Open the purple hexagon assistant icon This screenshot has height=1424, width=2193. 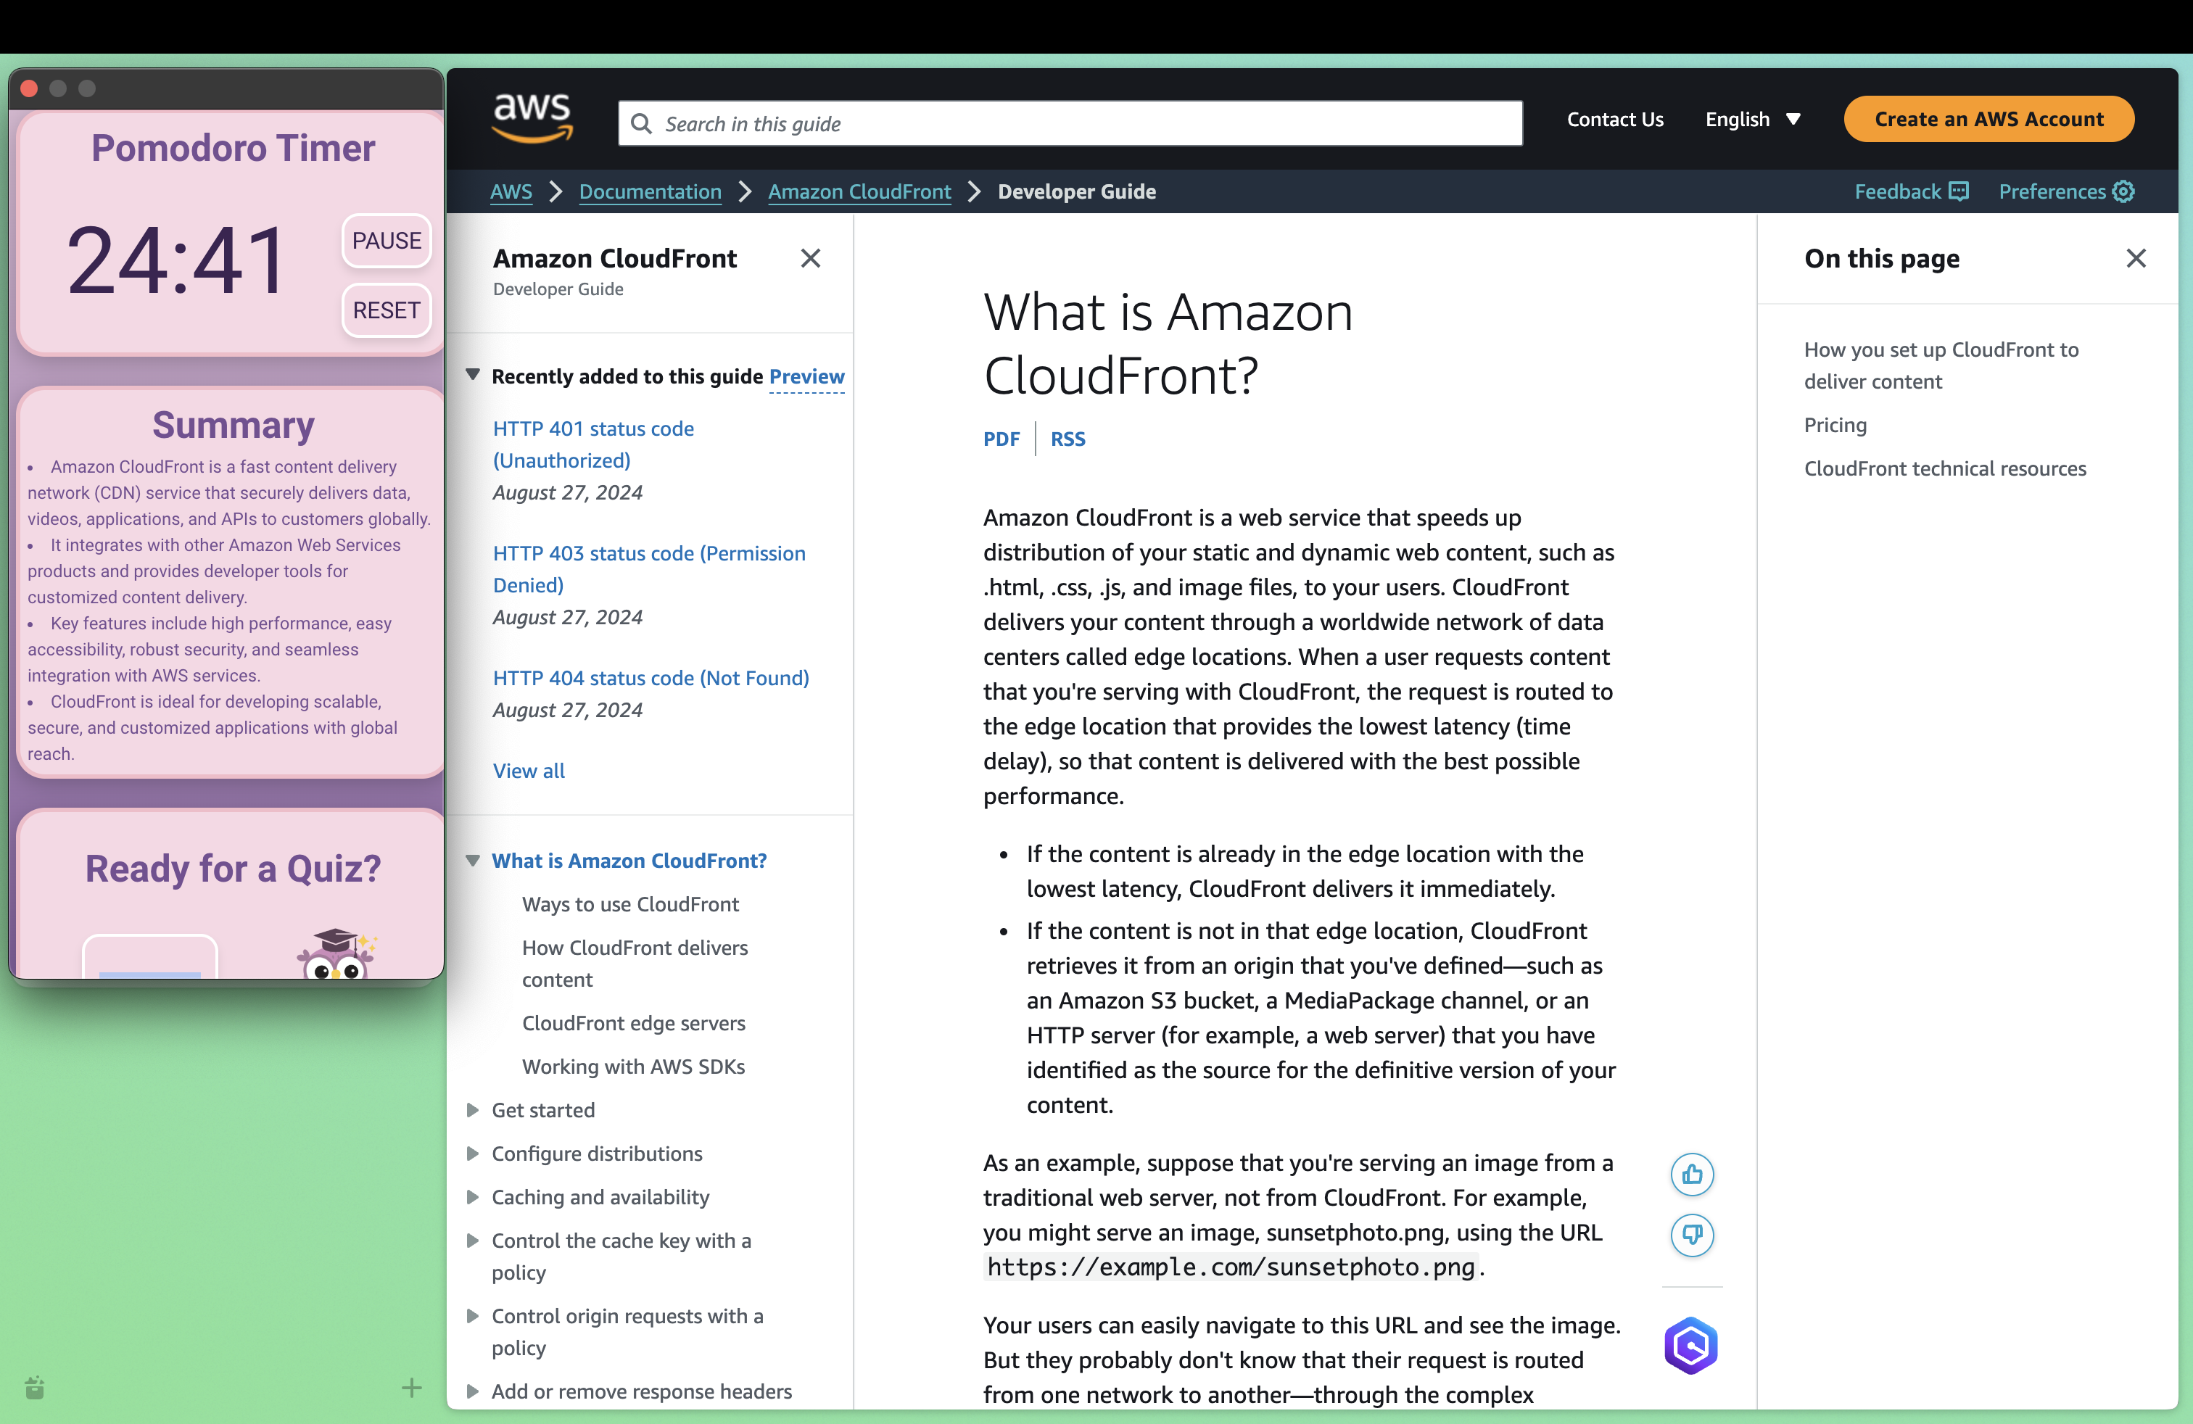tap(1690, 1346)
